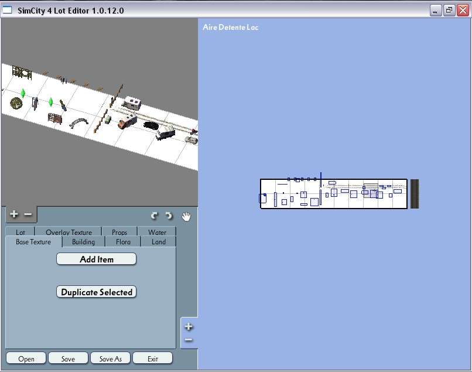The image size is (472, 372).
Task: Switch to the Land tab
Action: (159, 242)
